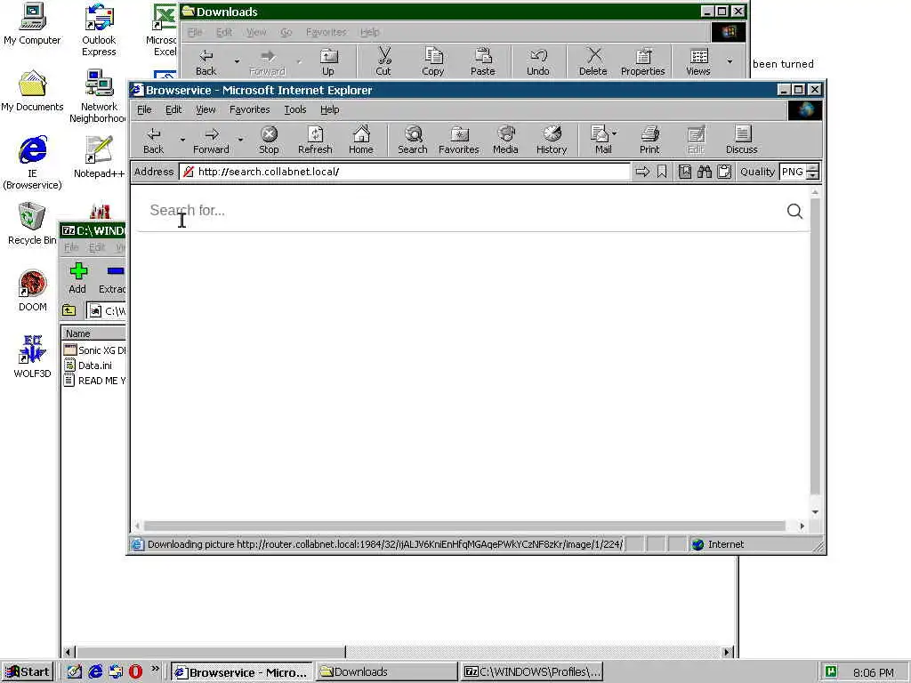Click the Mail toolbar button in IE
Viewport: 911px width, 683px height.
603,140
